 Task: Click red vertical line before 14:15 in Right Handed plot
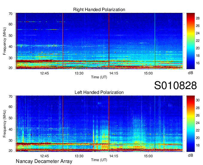pos(109,41)
